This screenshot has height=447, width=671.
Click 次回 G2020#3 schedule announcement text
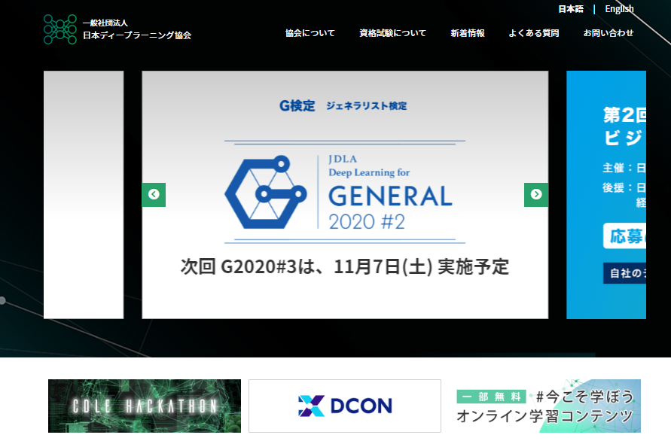click(x=345, y=267)
